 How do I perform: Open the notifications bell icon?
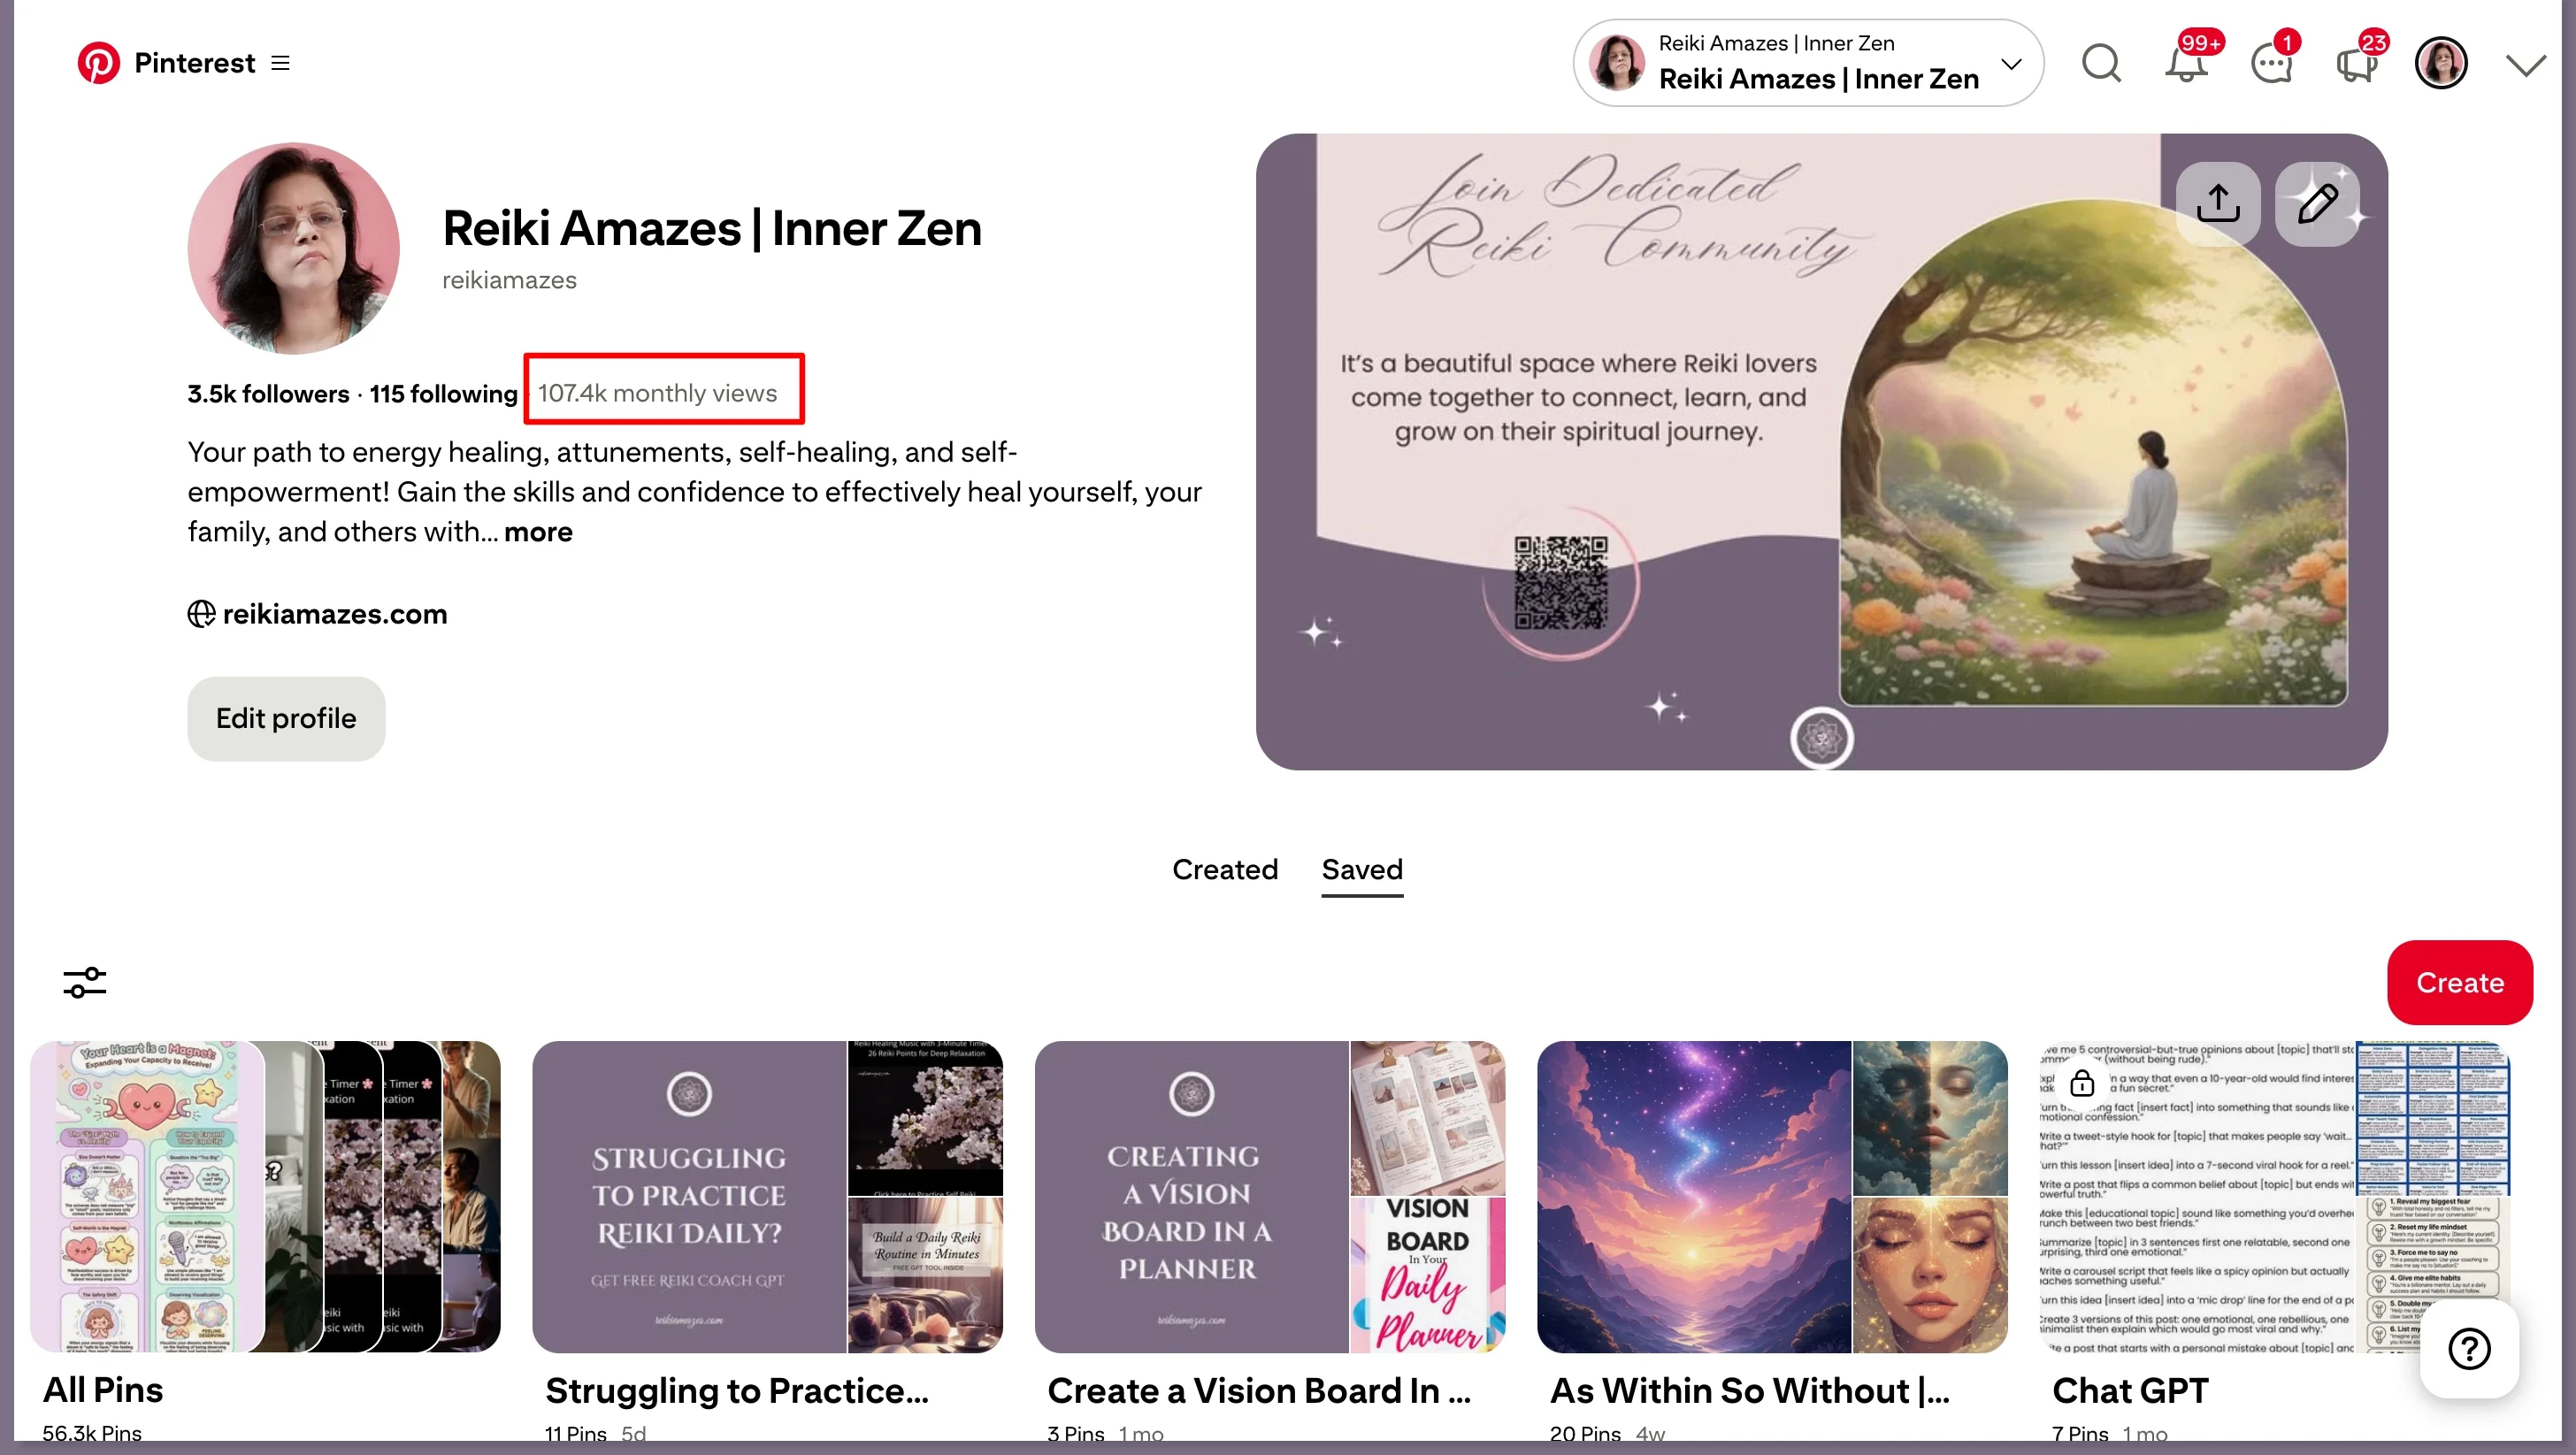tap(2186, 63)
